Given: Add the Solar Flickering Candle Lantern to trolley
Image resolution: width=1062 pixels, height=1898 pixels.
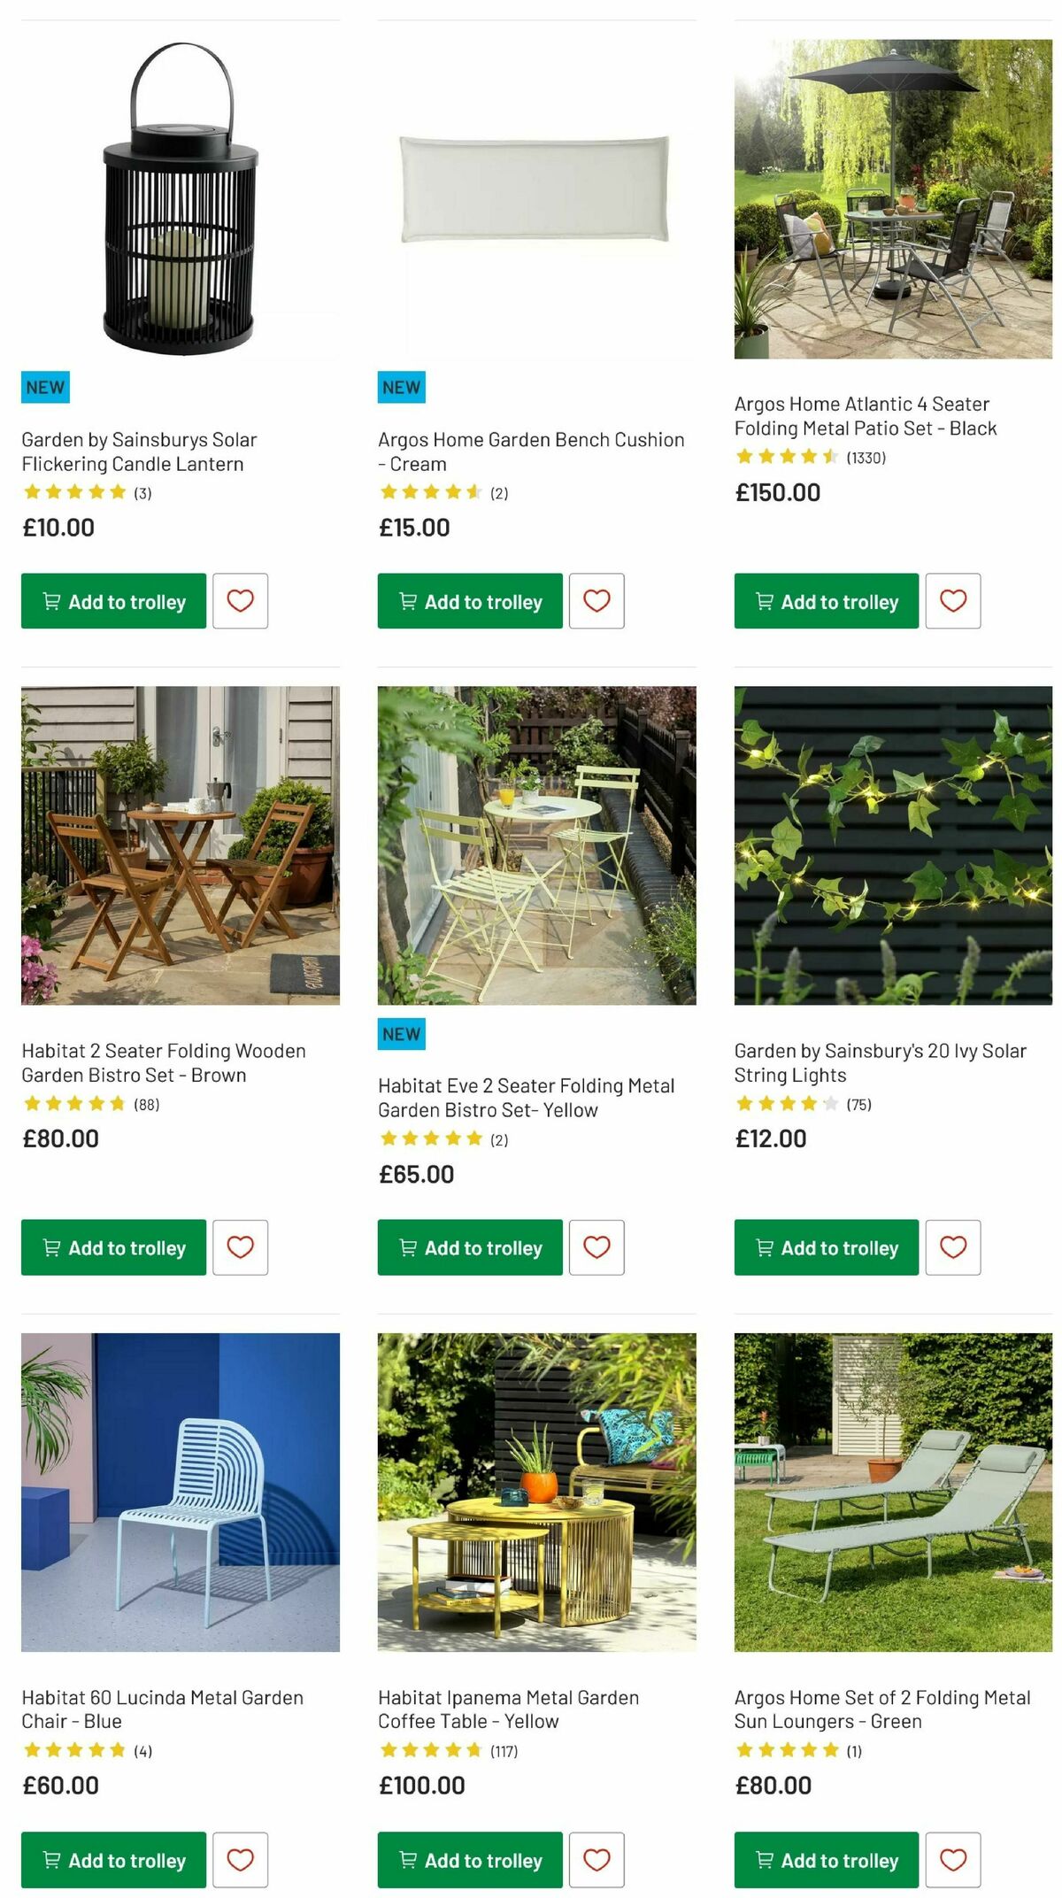Looking at the screenshot, I should 113,601.
